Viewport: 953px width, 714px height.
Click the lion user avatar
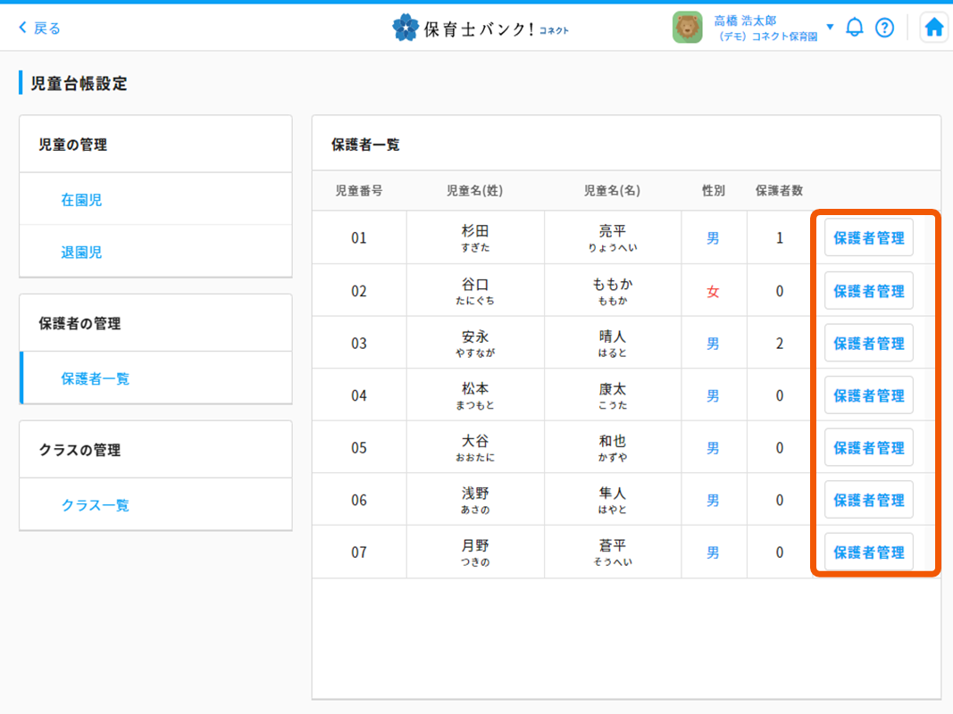coord(688,28)
